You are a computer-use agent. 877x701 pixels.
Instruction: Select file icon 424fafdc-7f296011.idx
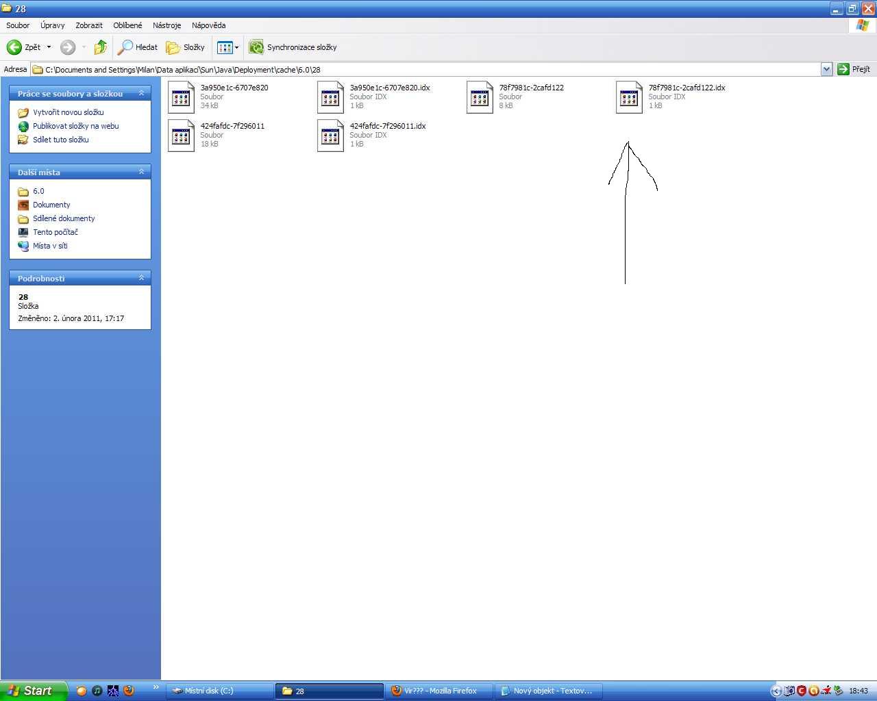(331, 136)
